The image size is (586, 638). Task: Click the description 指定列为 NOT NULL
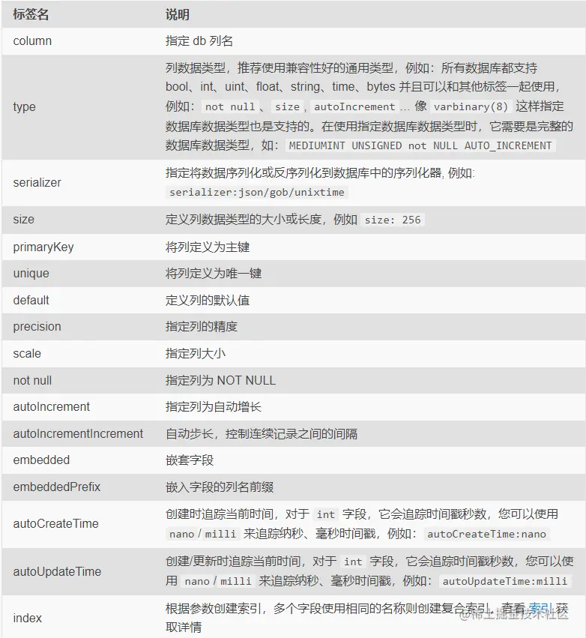[220, 380]
